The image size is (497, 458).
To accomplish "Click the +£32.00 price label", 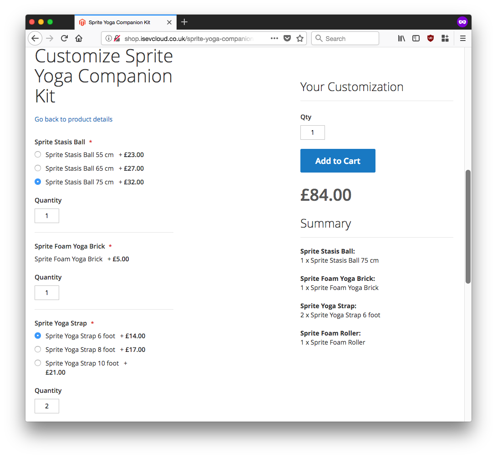I will pyautogui.click(x=131, y=182).
